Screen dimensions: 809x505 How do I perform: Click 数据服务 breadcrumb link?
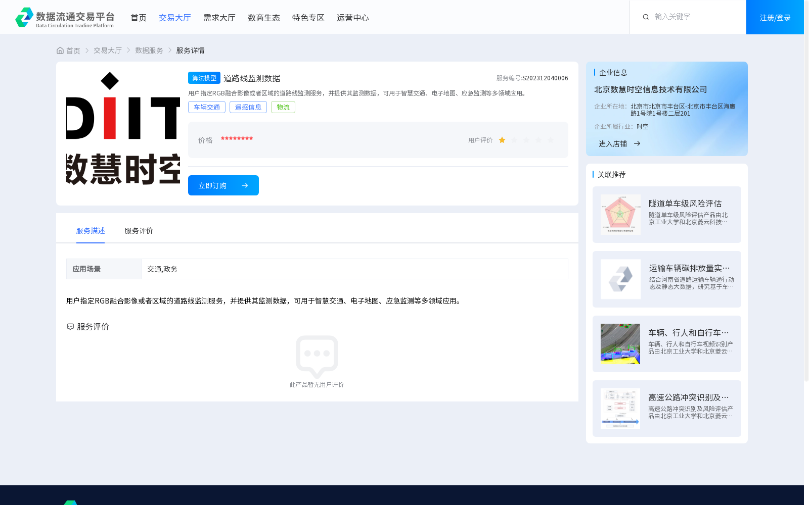(149, 50)
